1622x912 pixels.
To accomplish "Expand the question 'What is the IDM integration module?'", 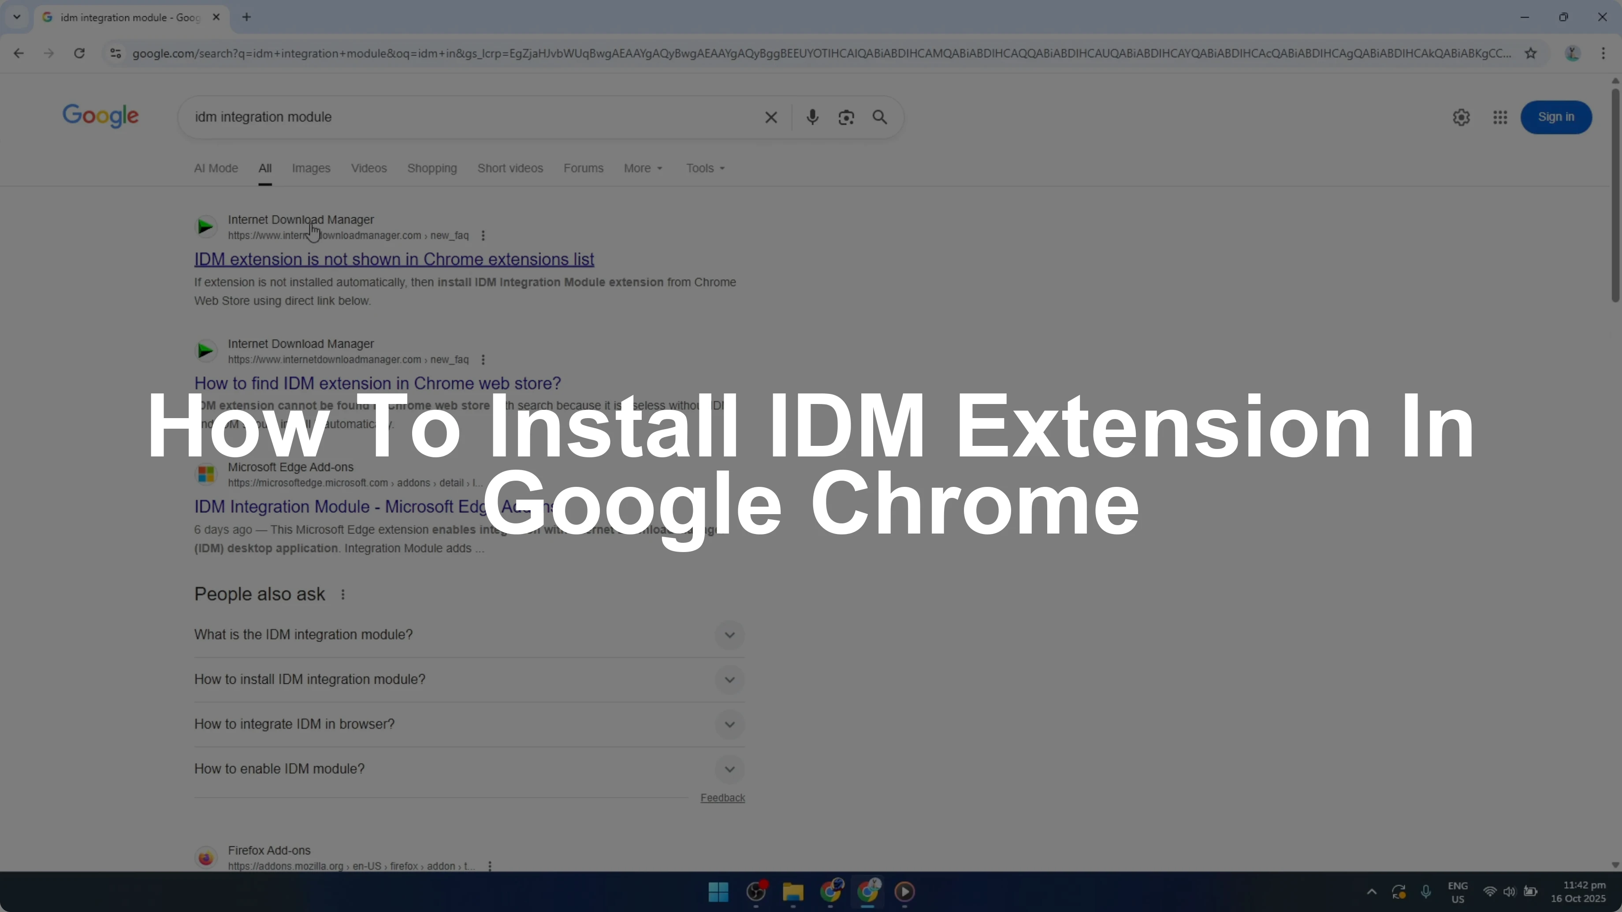I will [729, 634].
